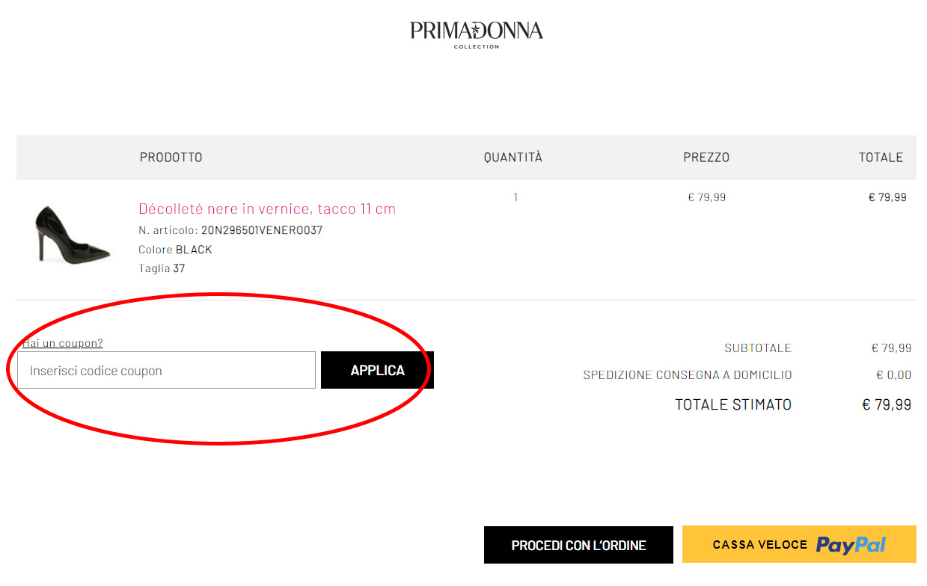
Task: Select the 'Colore BLACK' product detail
Action: pyautogui.click(x=175, y=249)
